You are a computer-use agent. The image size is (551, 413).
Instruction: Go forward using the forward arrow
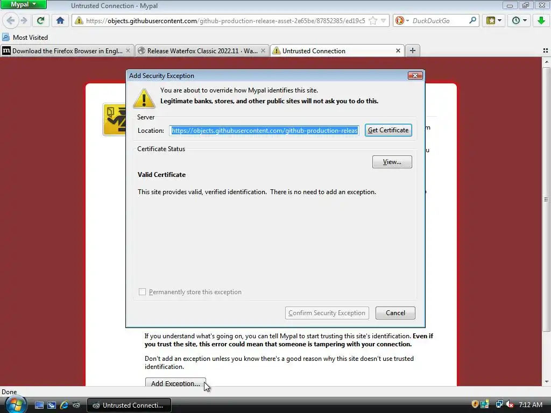point(24,20)
